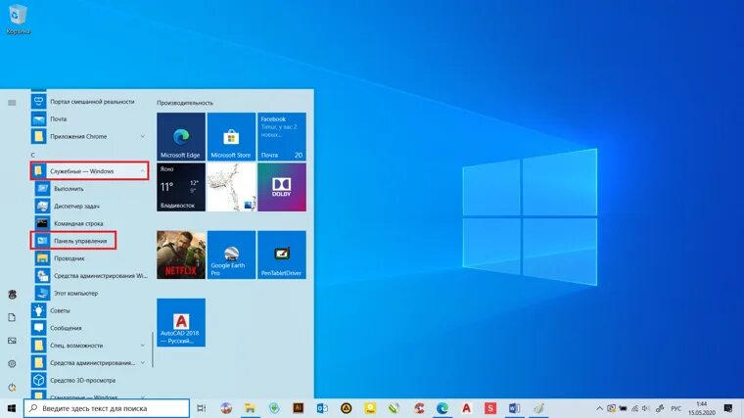Open the weather tile for Владивосток
This screenshot has height=418, width=744.
click(x=181, y=187)
